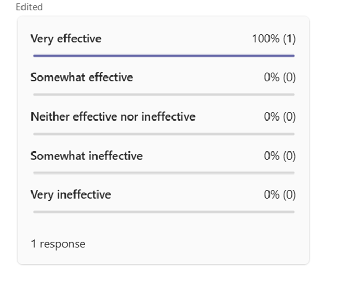Click the empty footer area right of 1 response
This screenshot has height=283, width=344.
coord(199,244)
